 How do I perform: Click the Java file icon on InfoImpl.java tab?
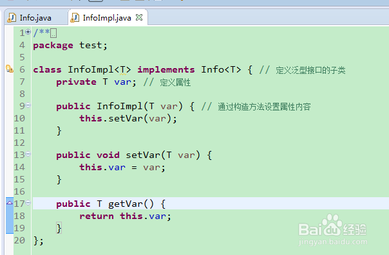click(75, 18)
